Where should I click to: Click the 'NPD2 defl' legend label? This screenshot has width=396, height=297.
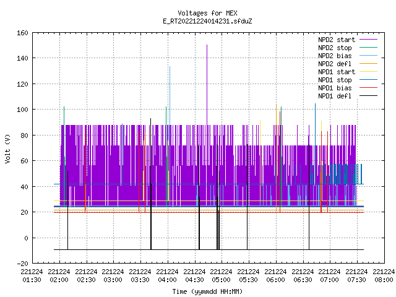[335, 64]
